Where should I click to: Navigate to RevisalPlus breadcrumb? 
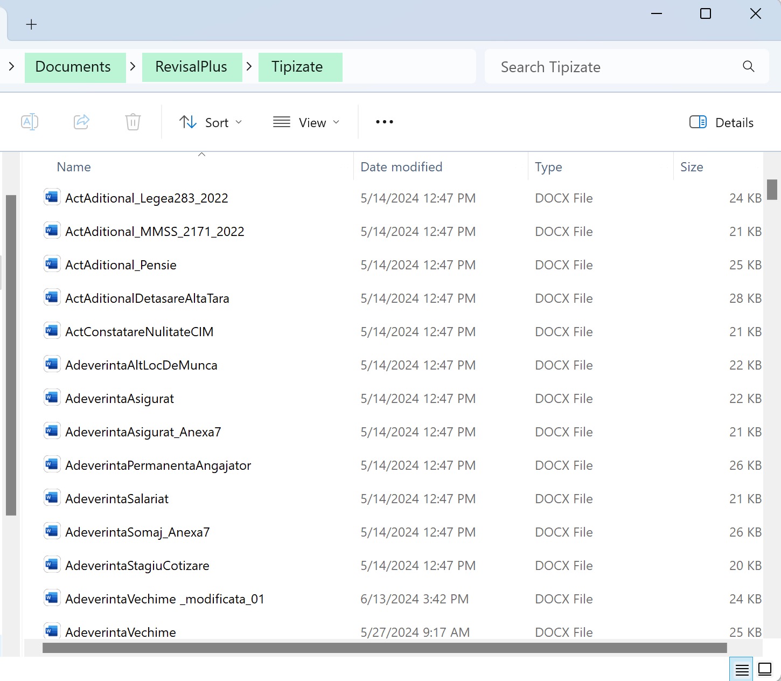(191, 67)
